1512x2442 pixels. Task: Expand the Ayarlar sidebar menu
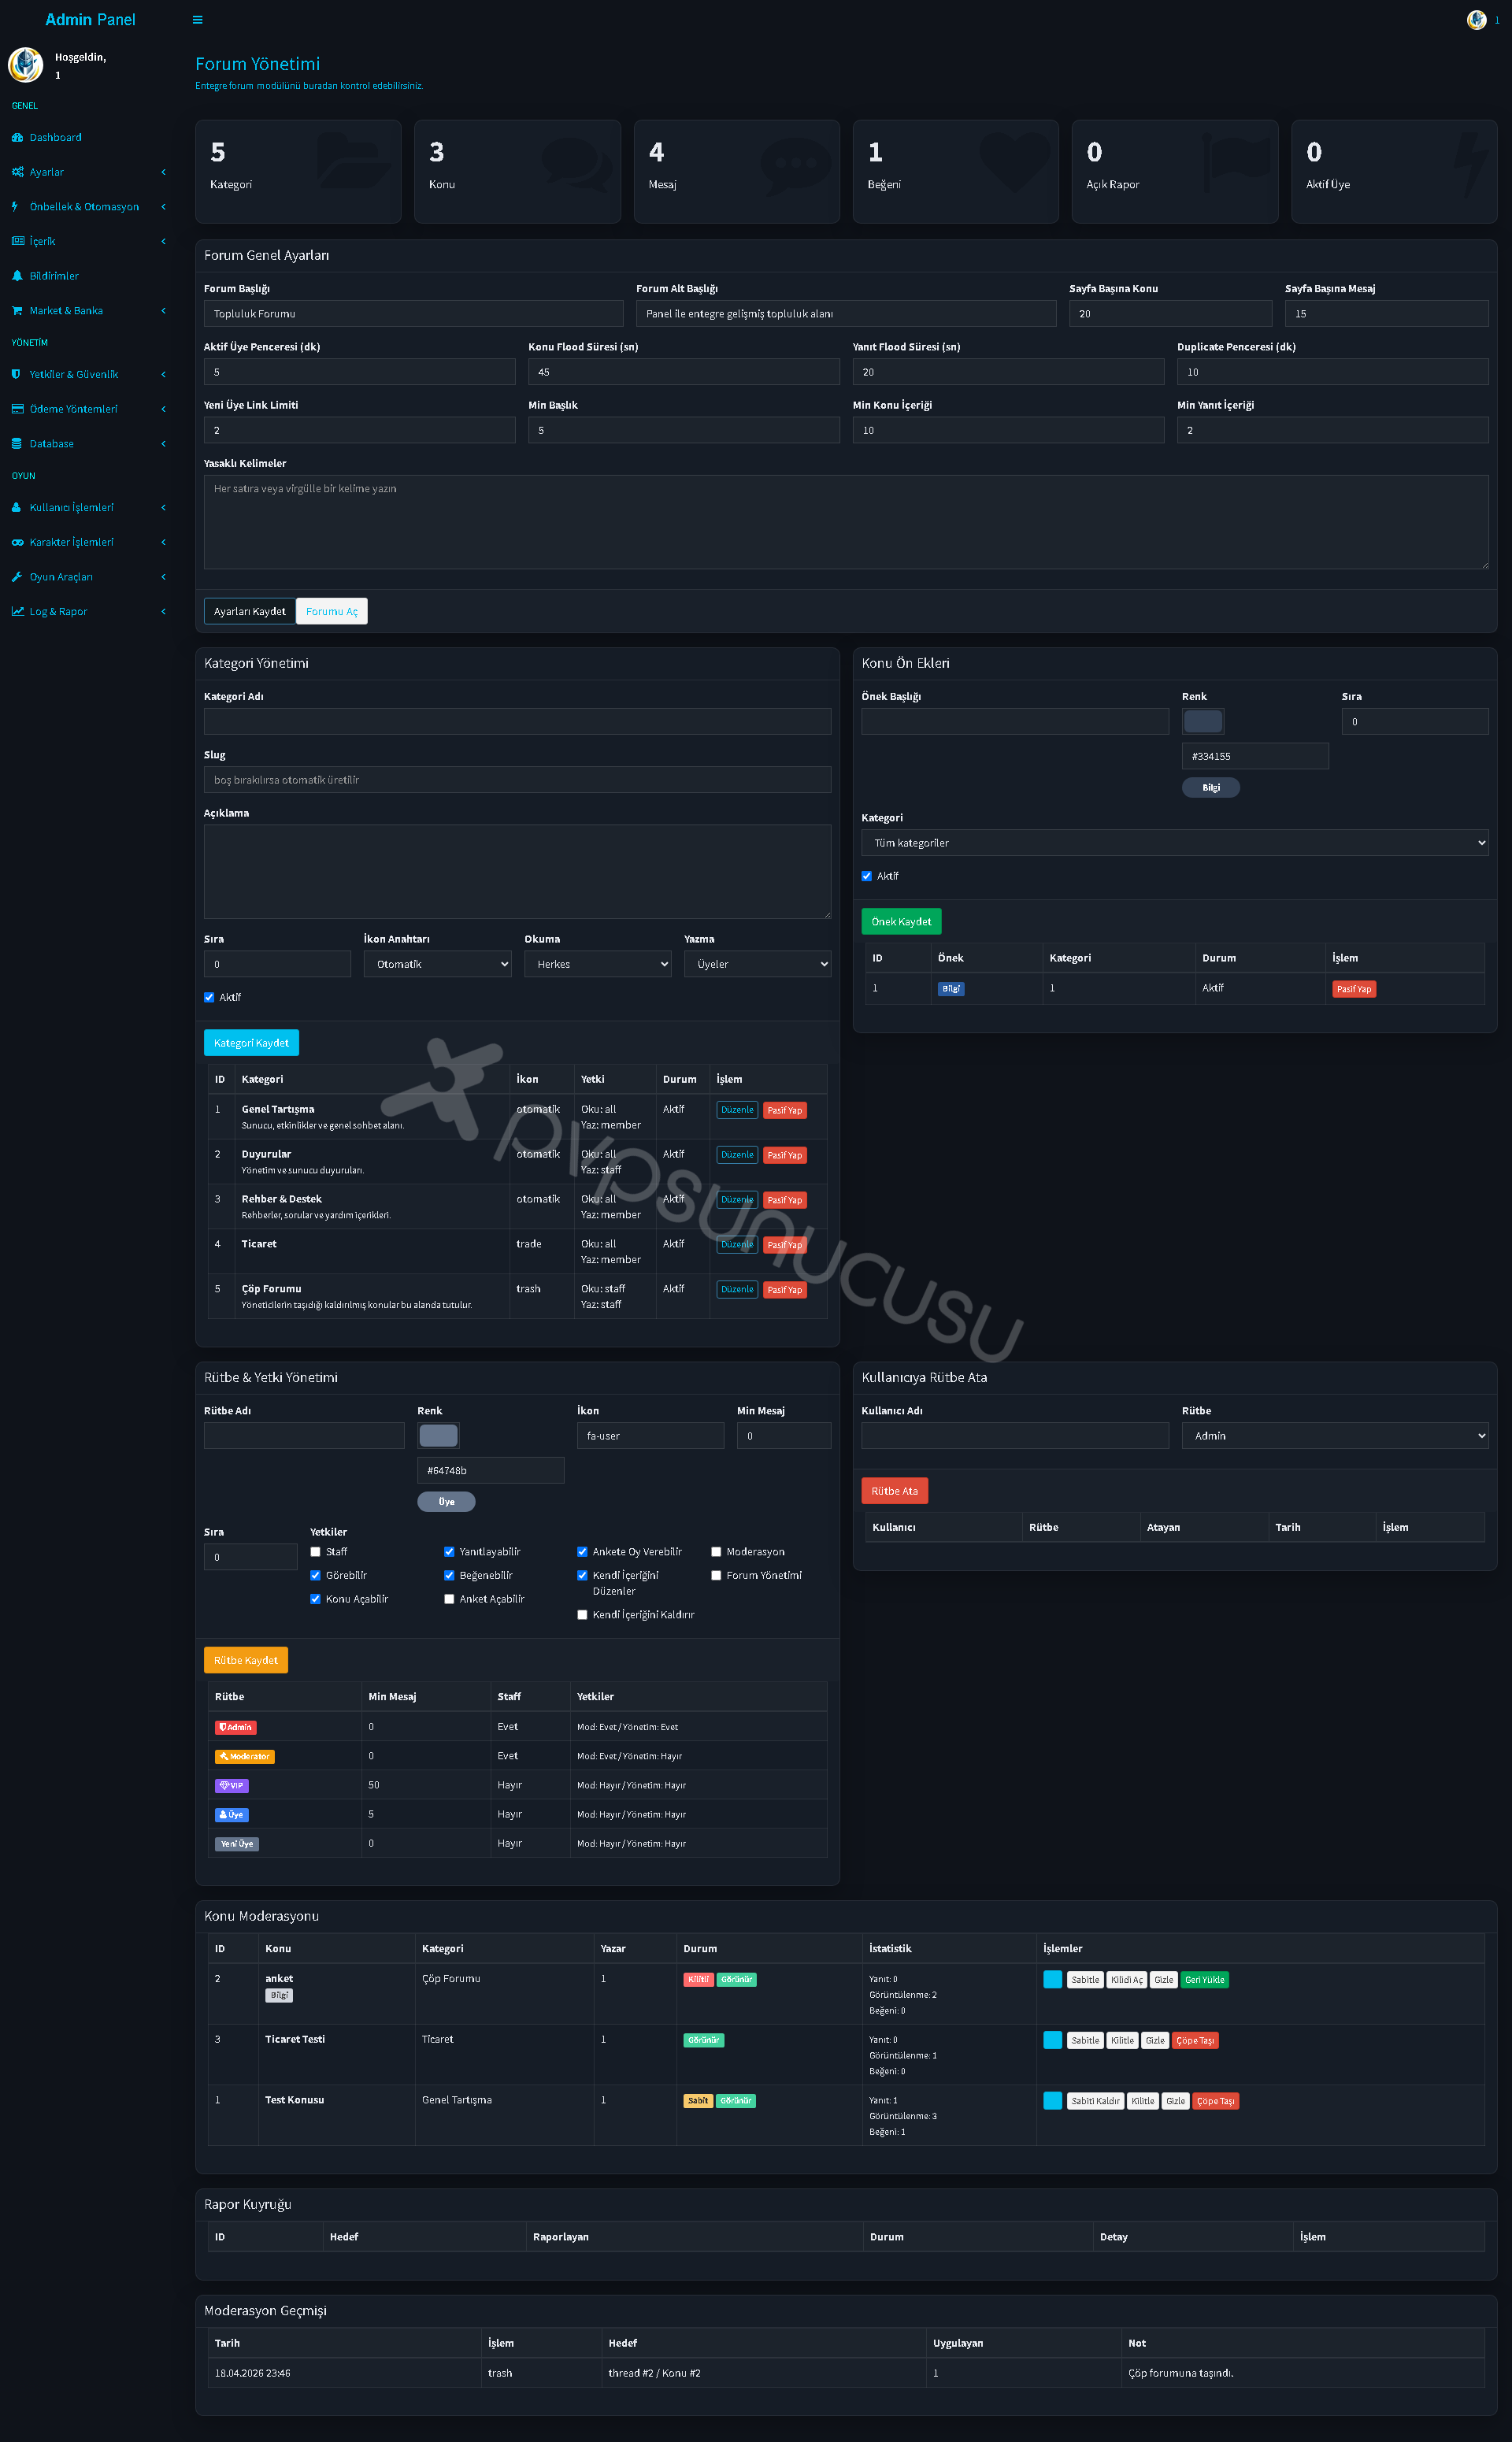pos(88,172)
